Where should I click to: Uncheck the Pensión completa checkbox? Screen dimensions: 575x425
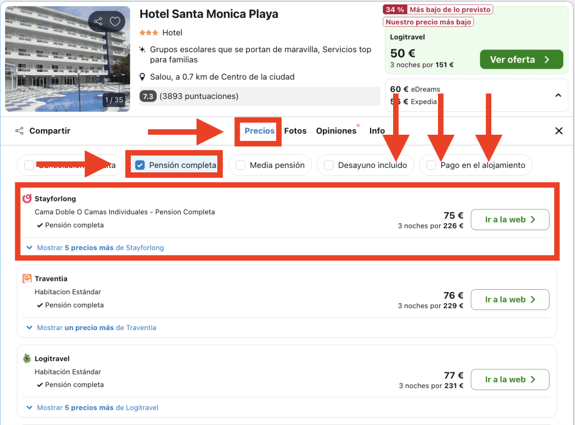(x=140, y=165)
